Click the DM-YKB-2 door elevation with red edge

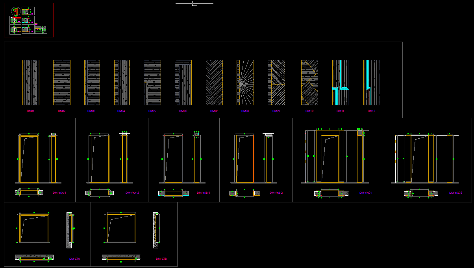[x=244, y=159]
